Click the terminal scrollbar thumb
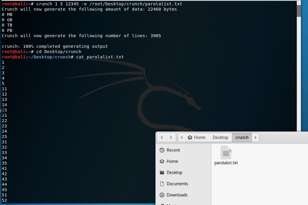This screenshot has width=308, height=205. tap(299, 11)
